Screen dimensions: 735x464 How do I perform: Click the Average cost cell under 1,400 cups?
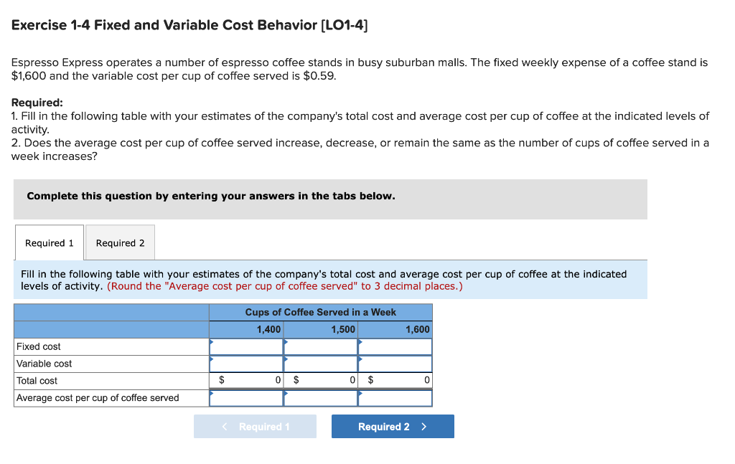[x=246, y=397]
